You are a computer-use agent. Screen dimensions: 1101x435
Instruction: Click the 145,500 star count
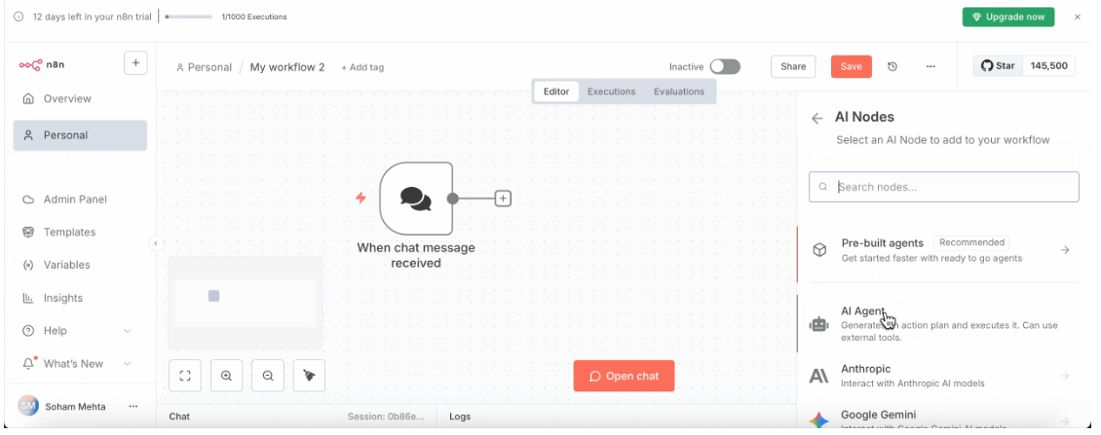(x=1049, y=66)
